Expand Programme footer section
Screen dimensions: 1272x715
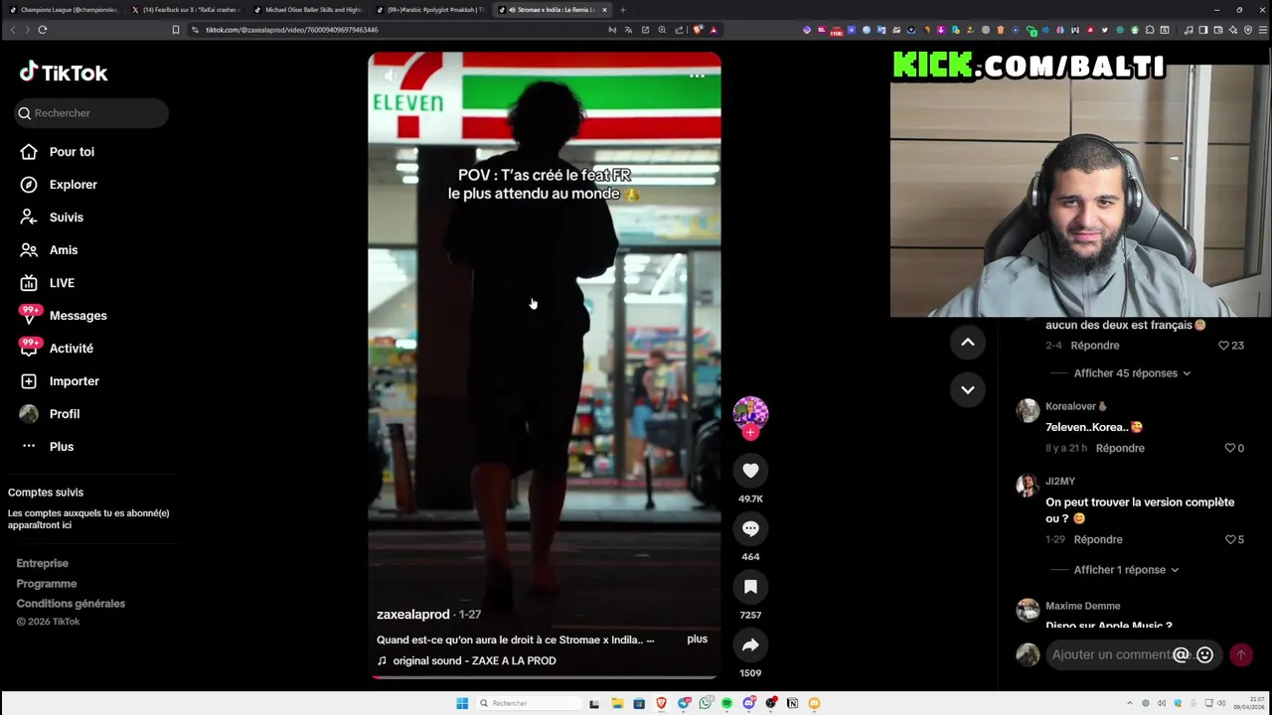pos(46,584)
